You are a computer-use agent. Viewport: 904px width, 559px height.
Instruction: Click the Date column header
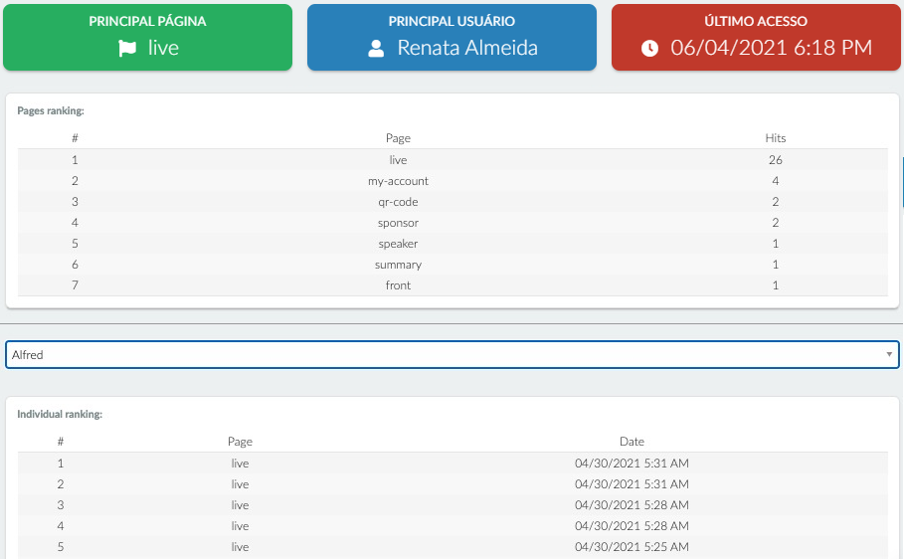point(632,442)
